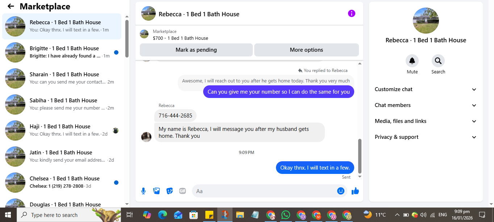Viewport: 494px width, 222px height.
Task: Expand the Privacy & support section
Action: coord(426,137)
